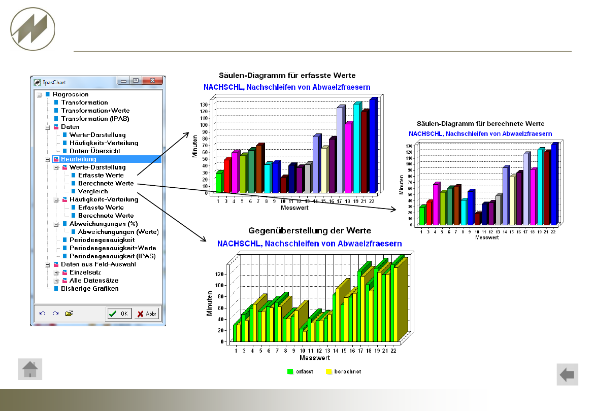The image size is (594, 411).
Task: Minimize the IpasChart window
Action: pyautogui.click(x=123, y=81)
